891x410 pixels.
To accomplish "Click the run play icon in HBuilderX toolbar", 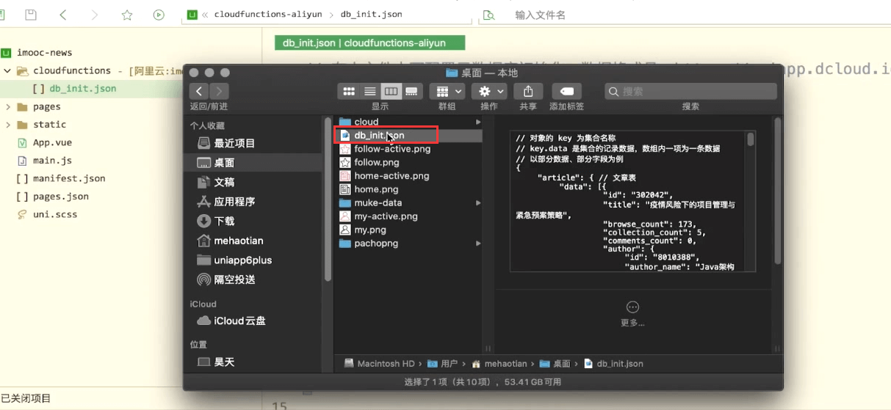I will point(159,15).
